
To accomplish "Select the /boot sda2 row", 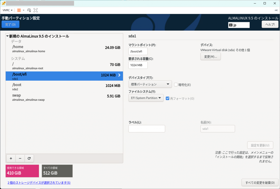I will (x=64, y=87).
